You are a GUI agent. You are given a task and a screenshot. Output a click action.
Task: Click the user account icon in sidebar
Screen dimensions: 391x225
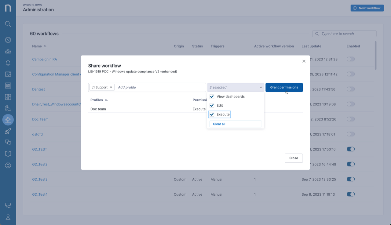pyautogui.click(x=8, y=217)
